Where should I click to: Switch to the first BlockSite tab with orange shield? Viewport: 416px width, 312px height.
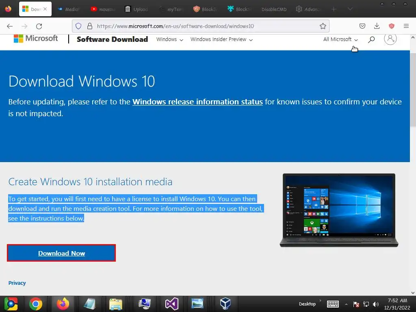pyautogui.click(x=205, y=9)
